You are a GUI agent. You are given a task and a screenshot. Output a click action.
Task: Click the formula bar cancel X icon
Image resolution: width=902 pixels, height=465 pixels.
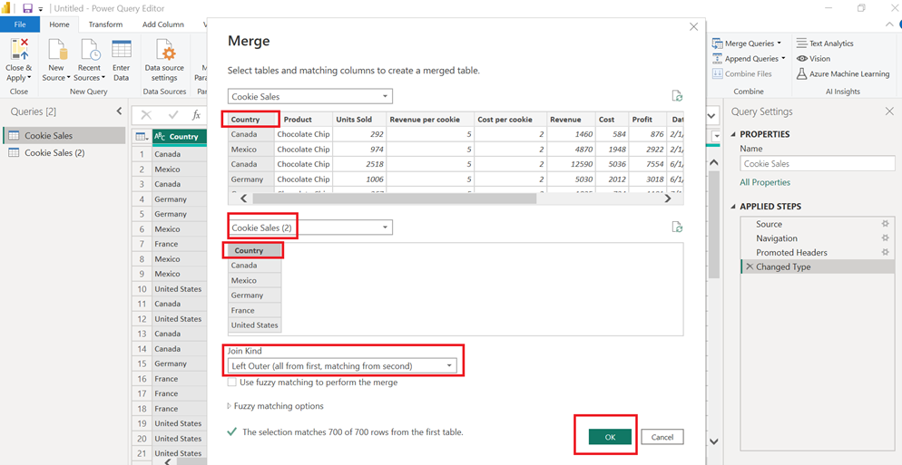click(146, 115)
